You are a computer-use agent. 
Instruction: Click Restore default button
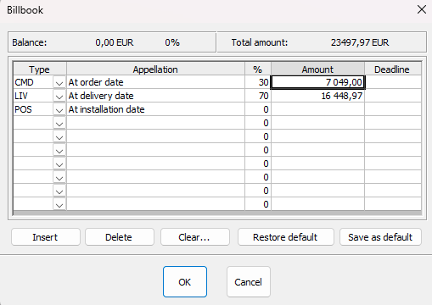[286, 237]
